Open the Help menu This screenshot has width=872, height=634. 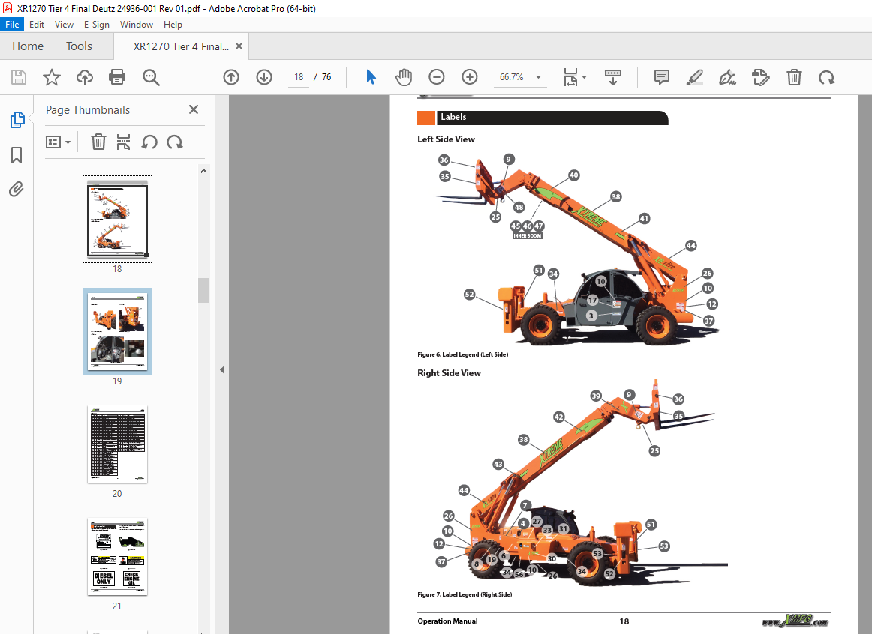[x=173, y=25]
